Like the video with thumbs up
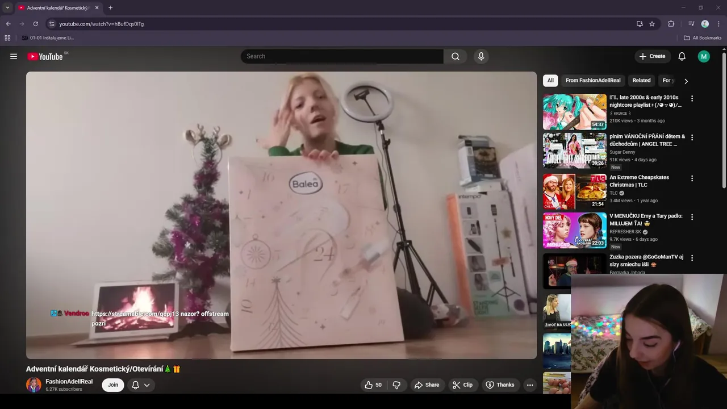727x409 pixels. point(373,385)
